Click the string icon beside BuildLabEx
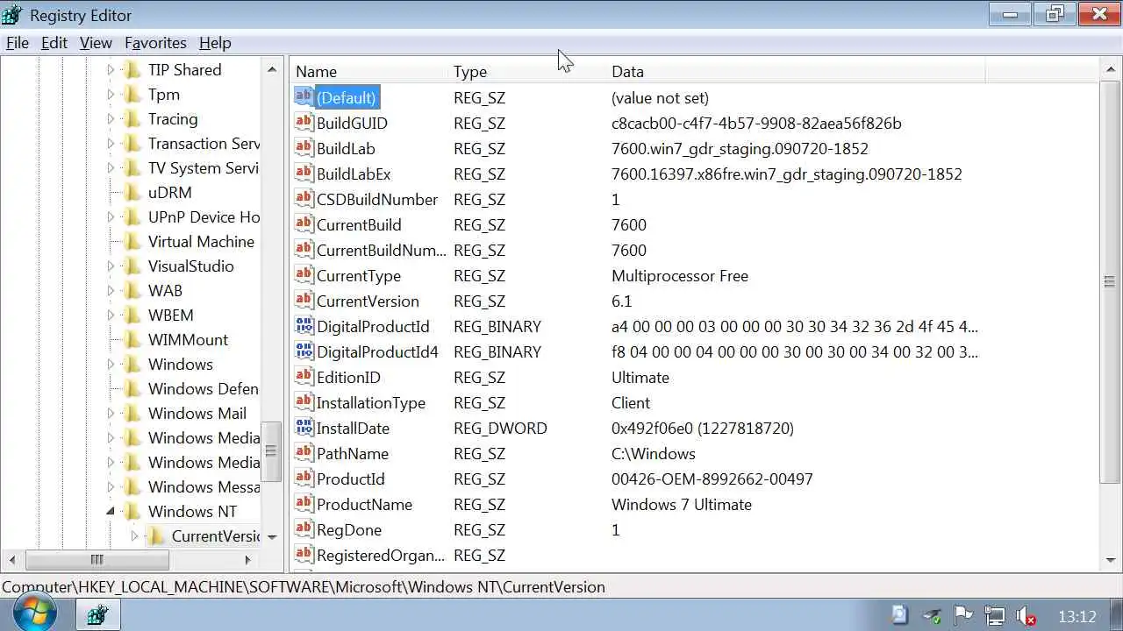The image size is (1123, 631). (304, 173)
